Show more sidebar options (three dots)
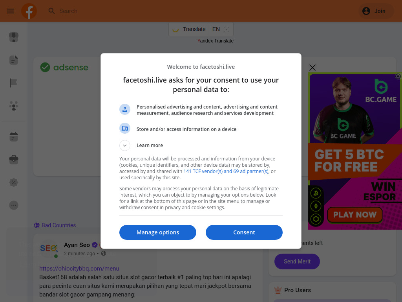Image resolution: width=402 pixels, height=302 pixels. [14, 205]
